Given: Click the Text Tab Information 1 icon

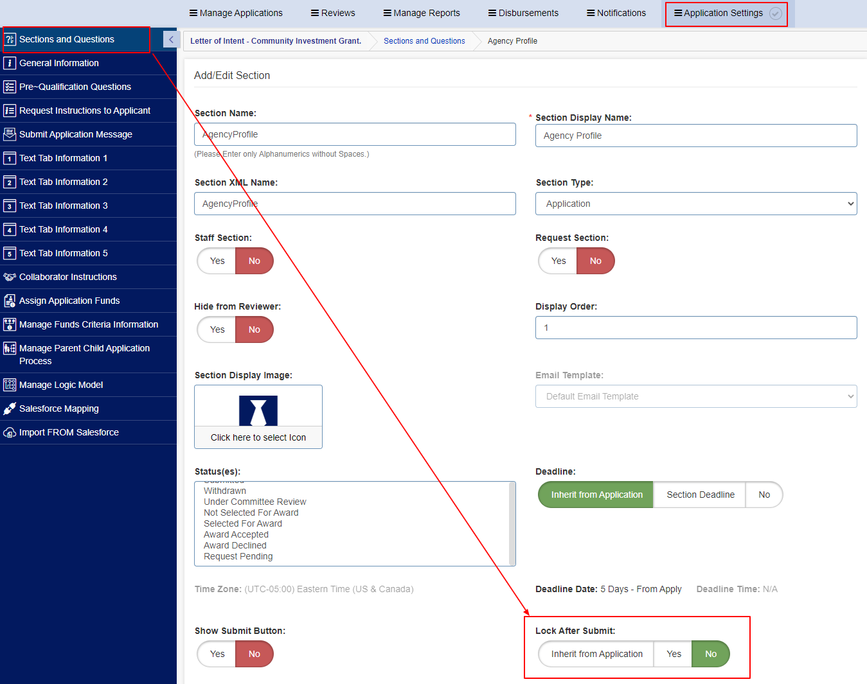Looking at the screenshot, I should click(x=10, y=158).
